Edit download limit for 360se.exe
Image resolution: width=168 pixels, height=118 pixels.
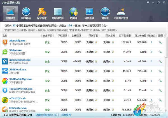(x=96, y=52)
